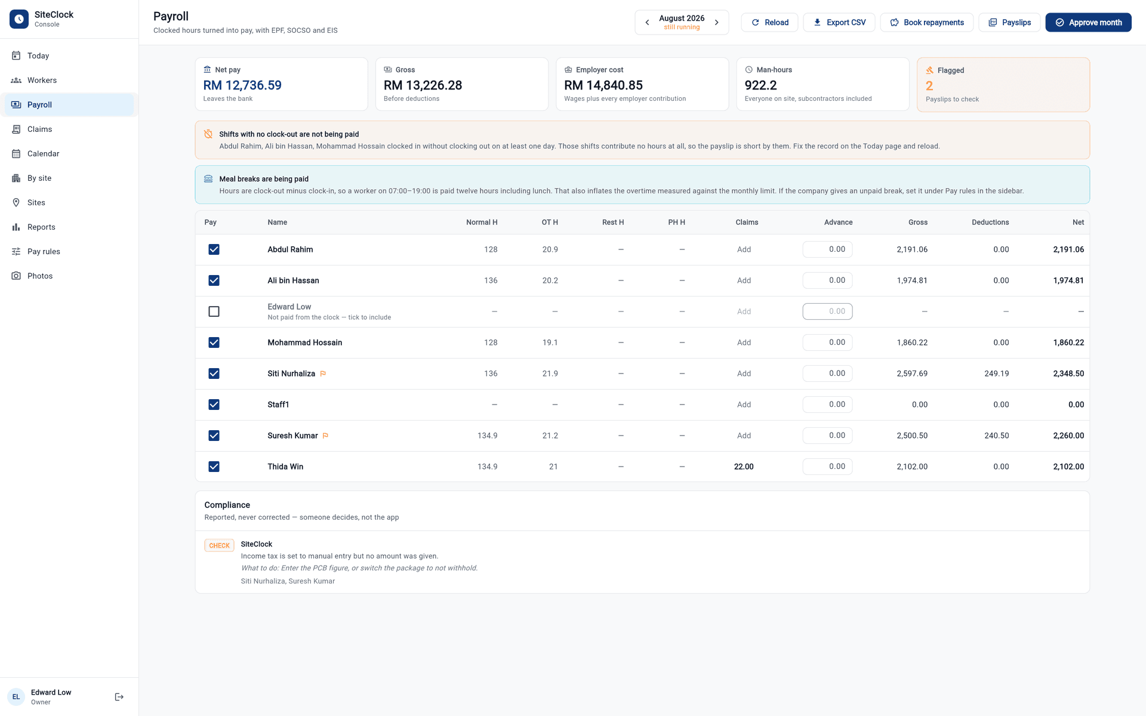Click the Workers people icon in sidebar
Viewport: 1146px width, 716px height.
16,80
